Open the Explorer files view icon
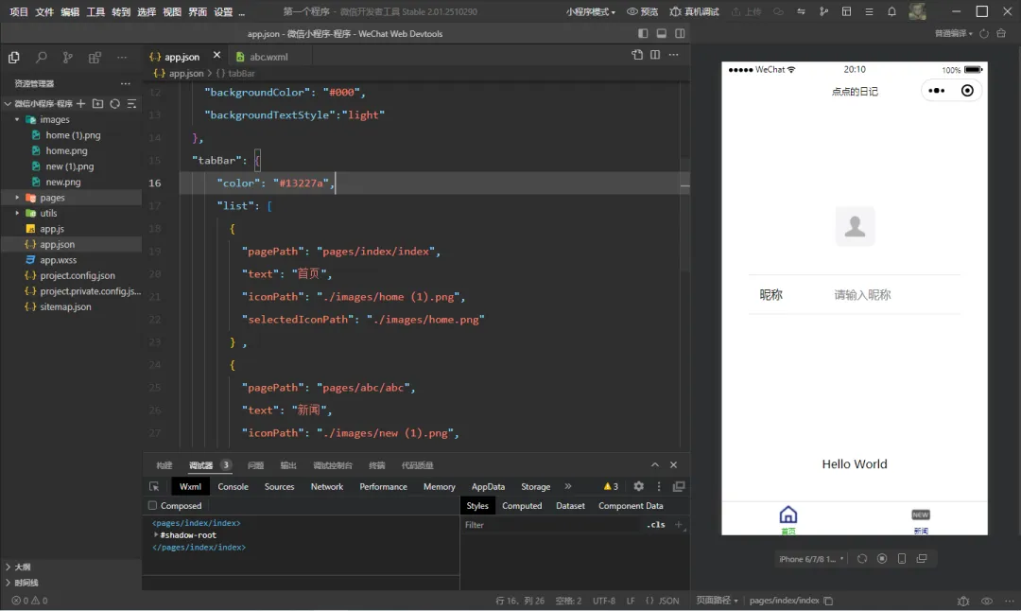1021x611 pixels. 13,58
